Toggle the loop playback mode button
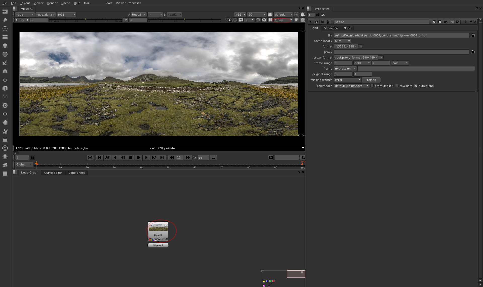The image size is (483, 287). [214, 157]
